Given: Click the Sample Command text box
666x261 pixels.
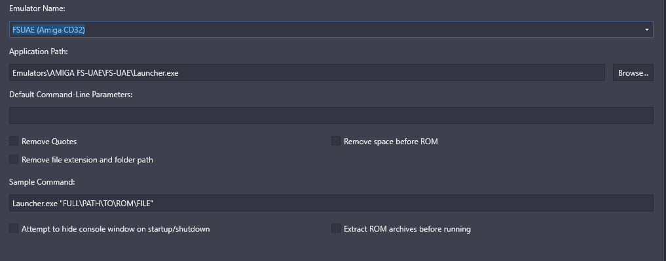Looking at the screenshot, I should (x=331, y=203).
